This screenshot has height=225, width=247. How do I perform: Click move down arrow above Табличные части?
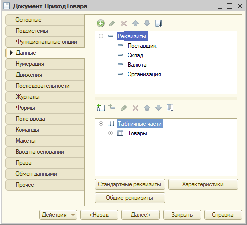158,108
